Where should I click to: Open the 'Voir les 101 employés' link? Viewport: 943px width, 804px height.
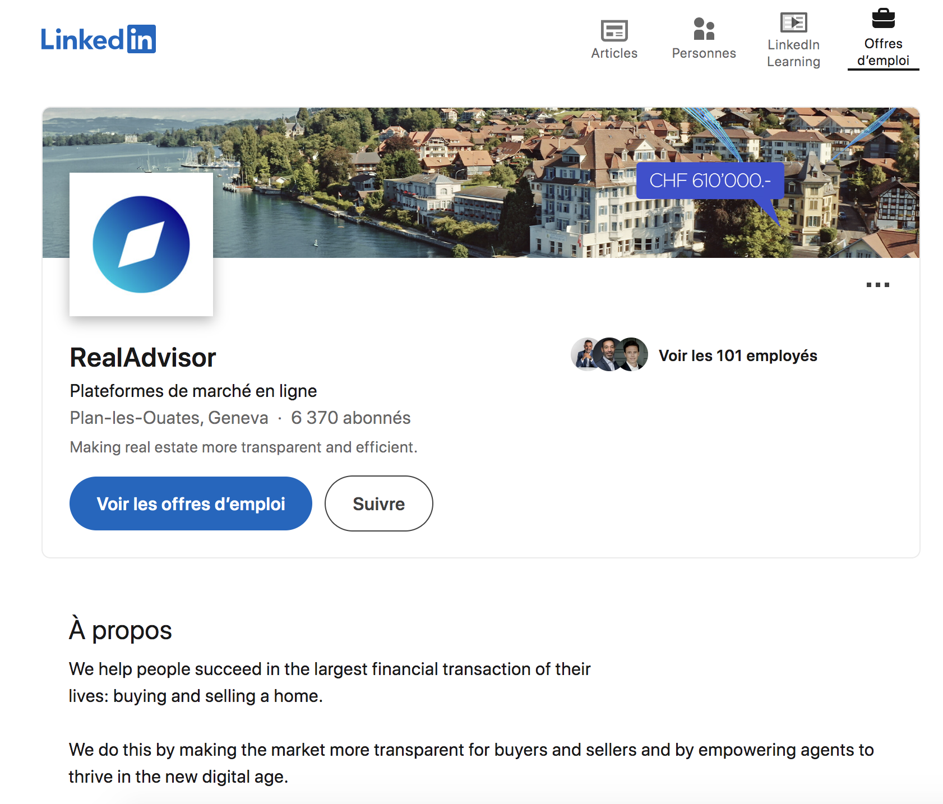tap(738, 356)
